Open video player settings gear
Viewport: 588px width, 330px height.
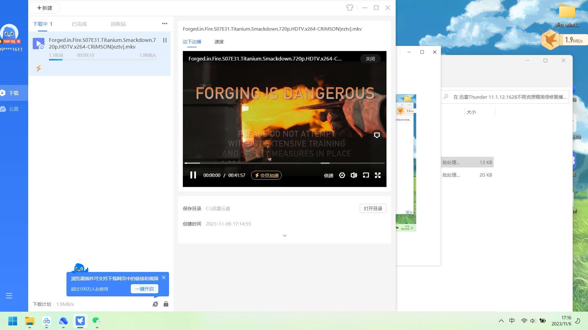[x=342, y=175]
